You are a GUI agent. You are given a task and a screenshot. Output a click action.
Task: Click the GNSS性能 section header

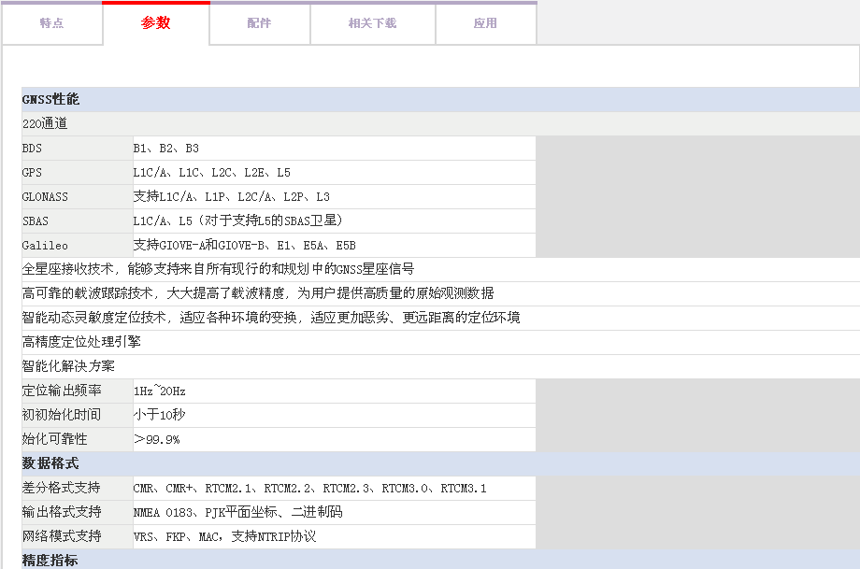[x=51, y=99]
